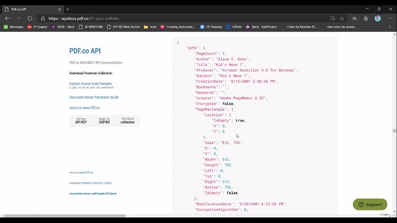Open the Creating Automate... bookmark

178,27
